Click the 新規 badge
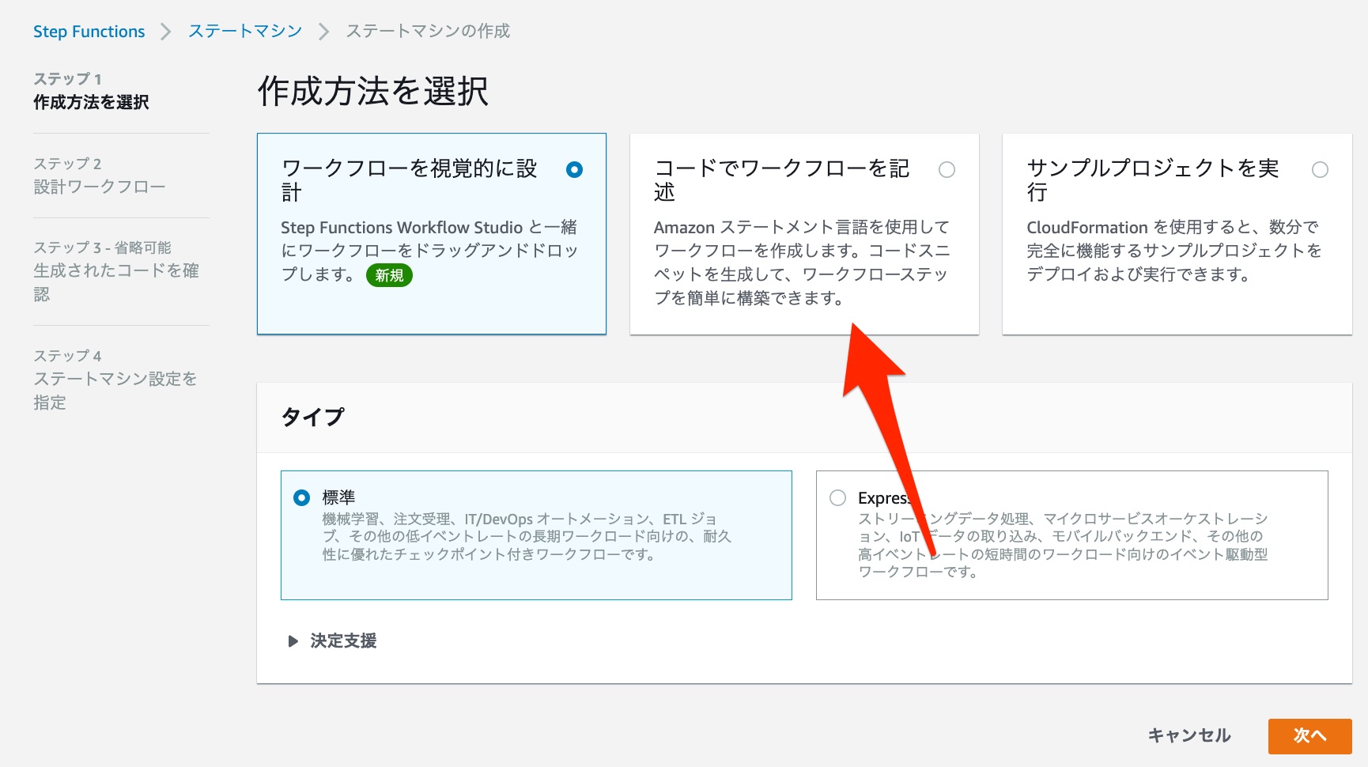The image size is (1368, 767). (x=388, y=276)
